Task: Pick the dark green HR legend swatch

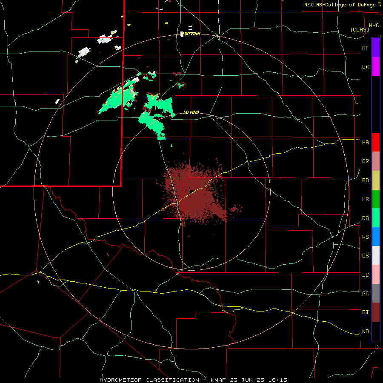Action: 376,199
